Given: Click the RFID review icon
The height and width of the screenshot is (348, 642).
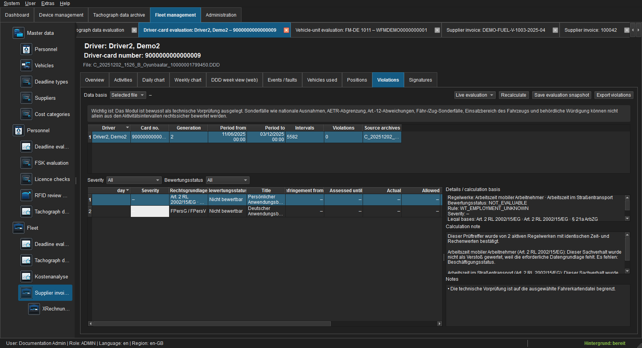Looking at the screenshot, I should coord(26,195).
